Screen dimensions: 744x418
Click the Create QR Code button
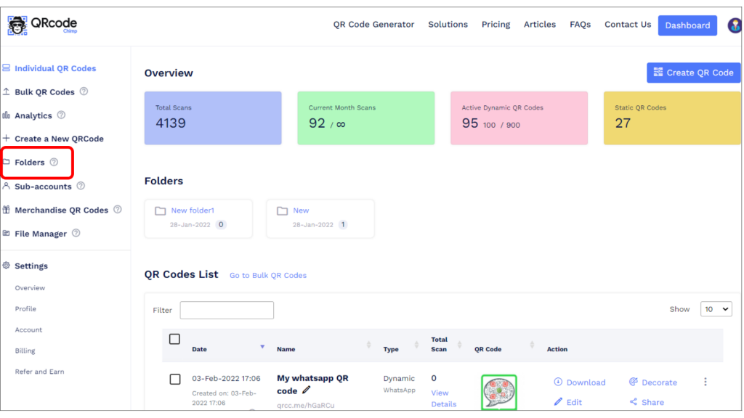coord(693,73)
